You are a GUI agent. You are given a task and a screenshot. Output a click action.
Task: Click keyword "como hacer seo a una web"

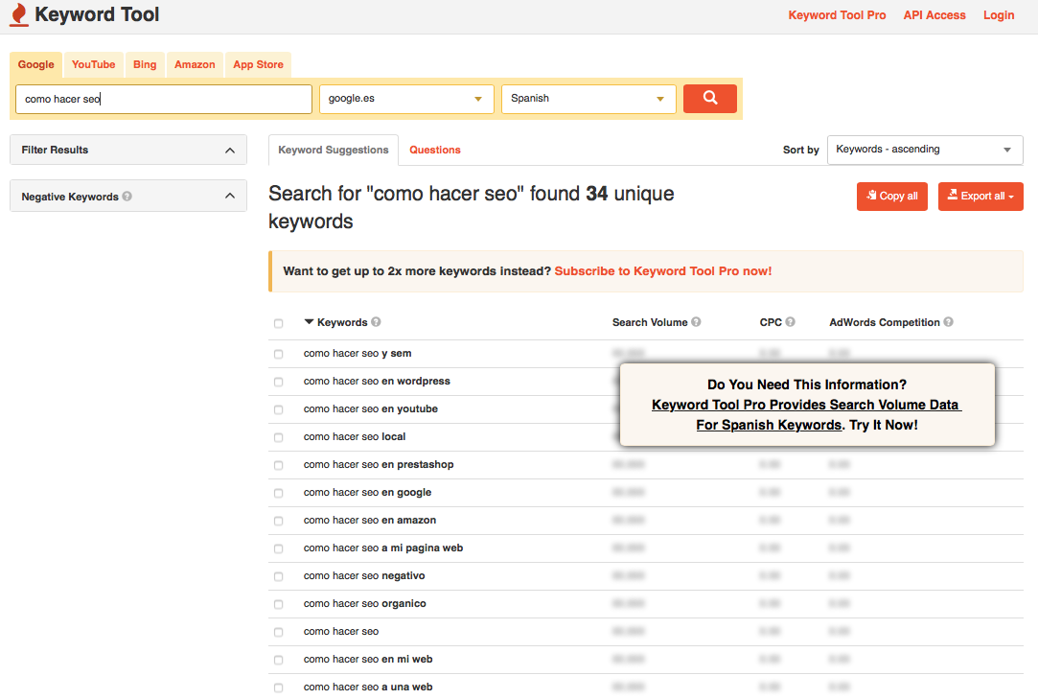[x=368, y=687]
